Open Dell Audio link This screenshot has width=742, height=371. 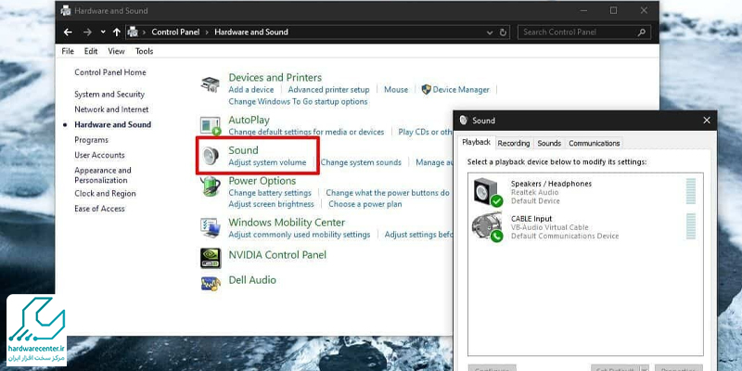(x=252, y=280)
